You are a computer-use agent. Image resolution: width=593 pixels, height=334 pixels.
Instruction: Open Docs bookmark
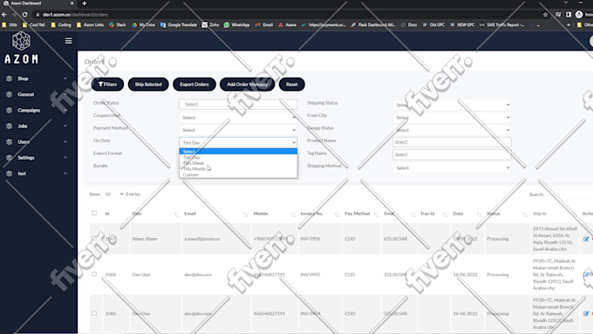[x=409, y=25]
